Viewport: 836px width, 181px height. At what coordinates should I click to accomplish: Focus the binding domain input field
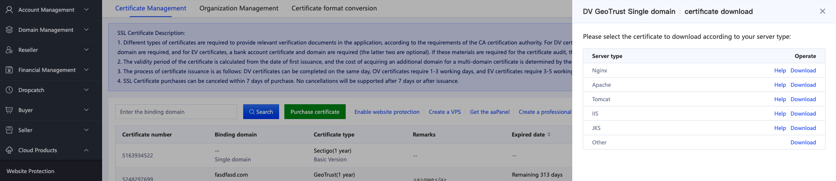point(176,112)
